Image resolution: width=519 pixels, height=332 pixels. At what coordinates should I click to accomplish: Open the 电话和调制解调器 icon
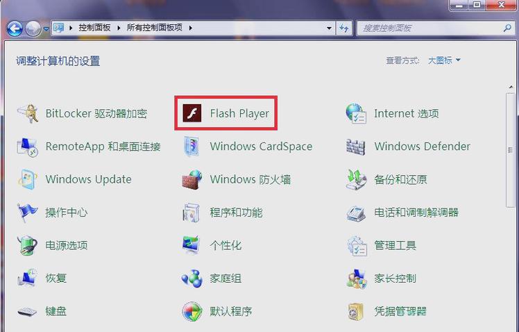coord(356,213)
